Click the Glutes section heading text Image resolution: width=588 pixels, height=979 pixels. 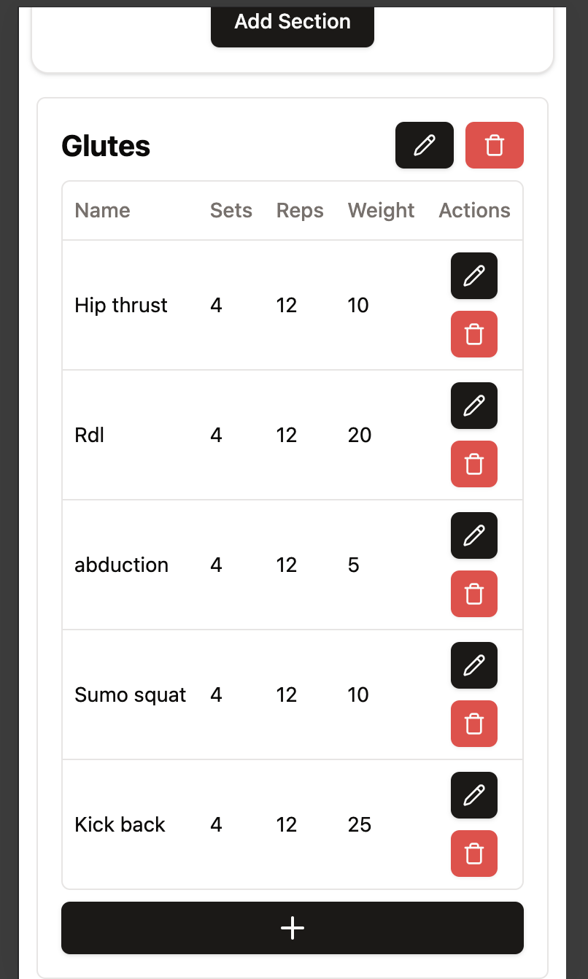(x=106, y=146)
